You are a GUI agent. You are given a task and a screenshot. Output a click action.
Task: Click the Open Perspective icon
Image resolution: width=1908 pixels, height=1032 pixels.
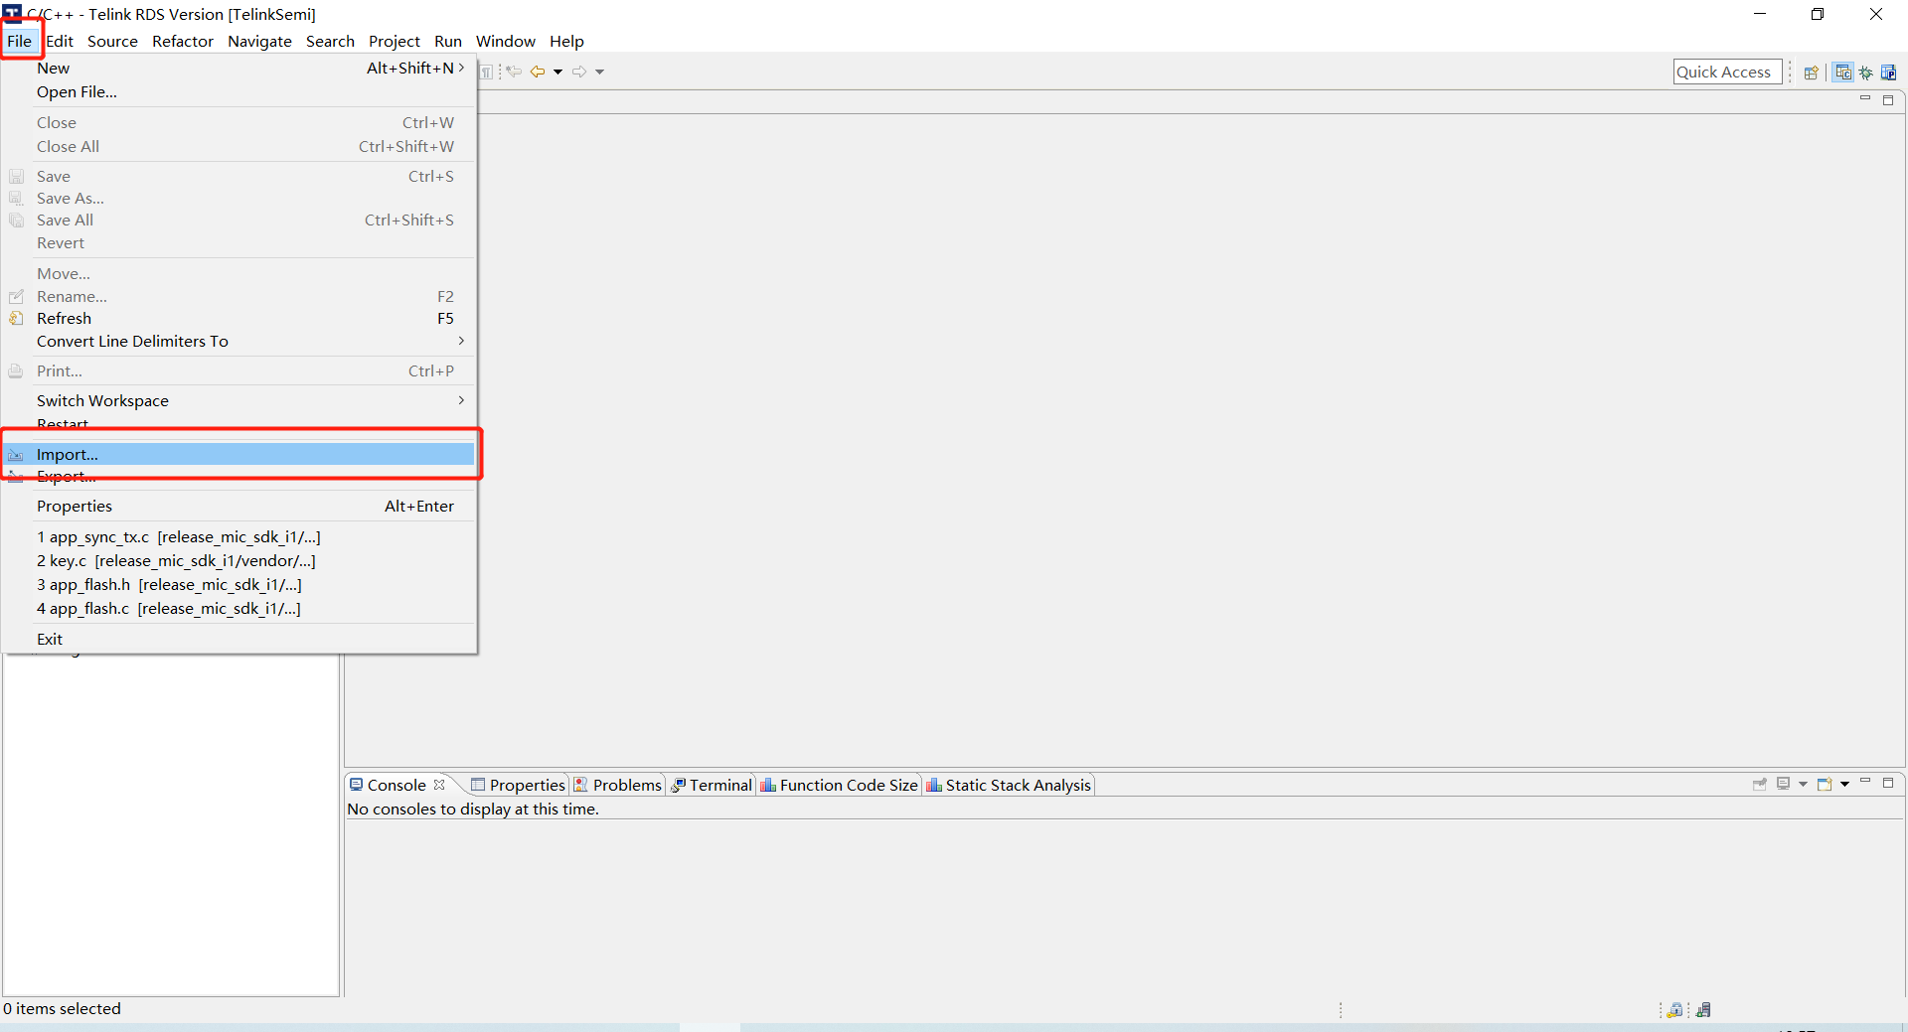click(x=1811, y=72)
